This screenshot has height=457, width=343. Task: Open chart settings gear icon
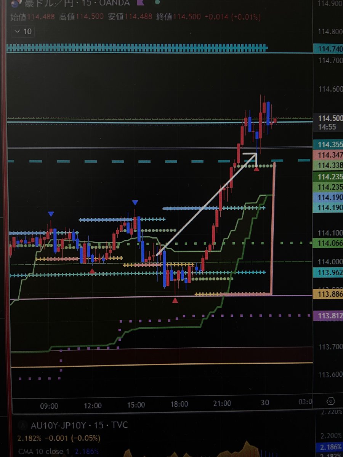click(331, 401)
